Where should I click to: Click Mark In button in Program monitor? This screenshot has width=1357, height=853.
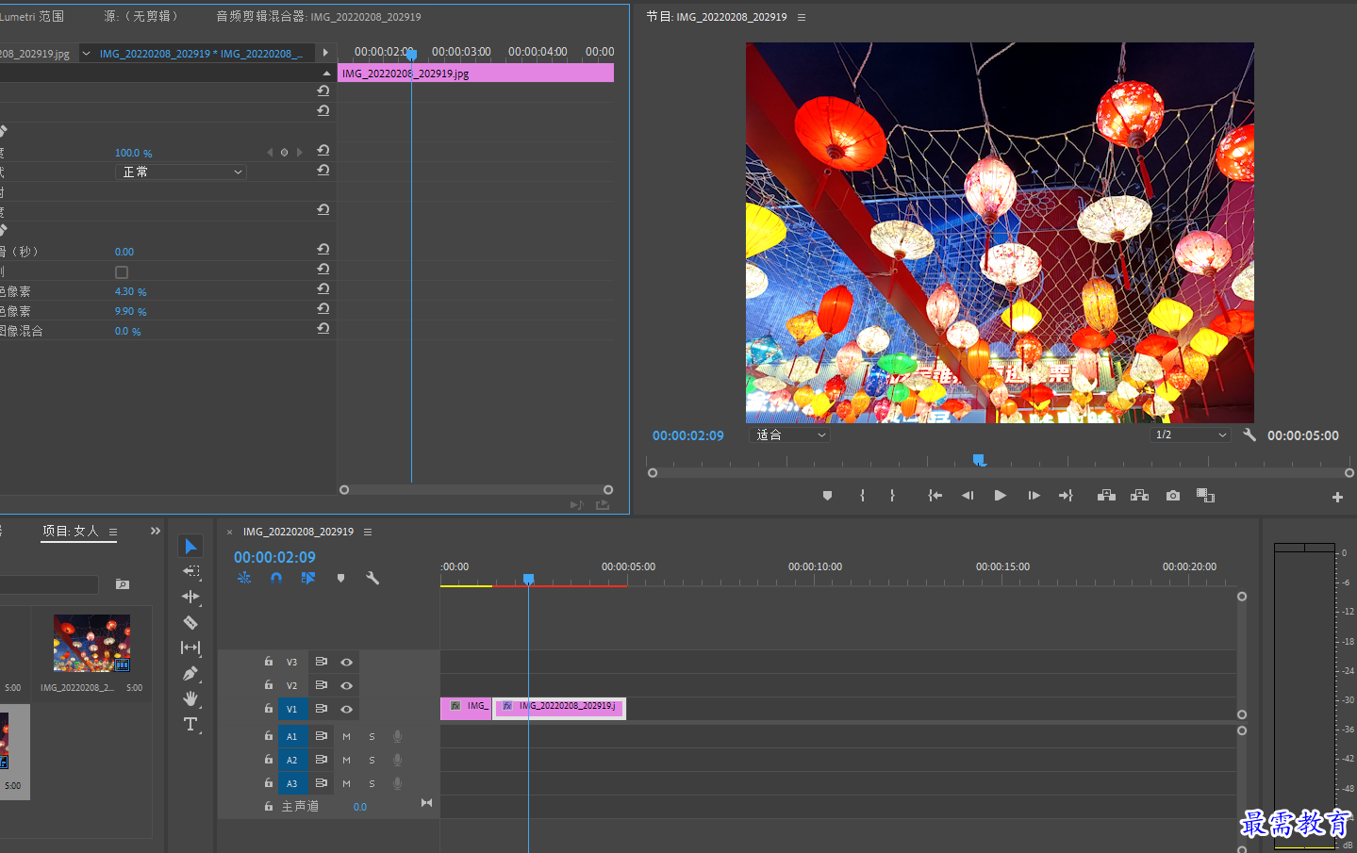[862, 496]
